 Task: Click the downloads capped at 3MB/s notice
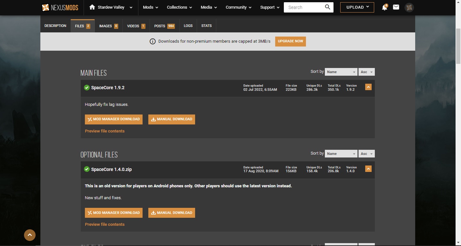[214, 41]
